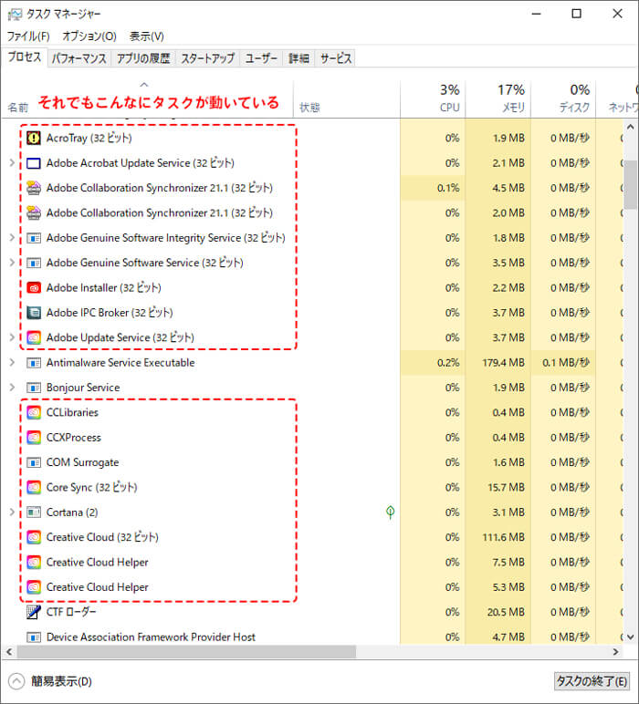The width and height of the screenshot is (639, 704).
Task: Click the 20.5 MB memory value
Action: coord(506,613)
